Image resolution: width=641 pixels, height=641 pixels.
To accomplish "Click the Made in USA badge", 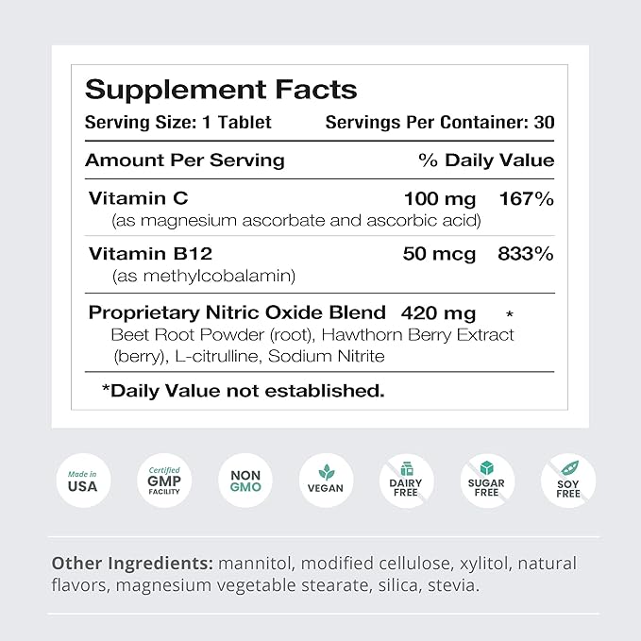I will coord(81,481).
